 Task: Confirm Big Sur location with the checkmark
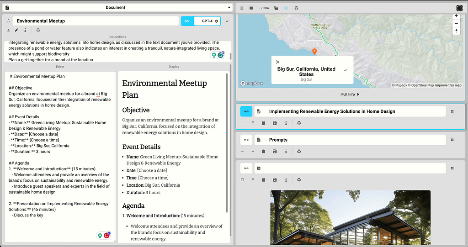(x=346, y=70)
